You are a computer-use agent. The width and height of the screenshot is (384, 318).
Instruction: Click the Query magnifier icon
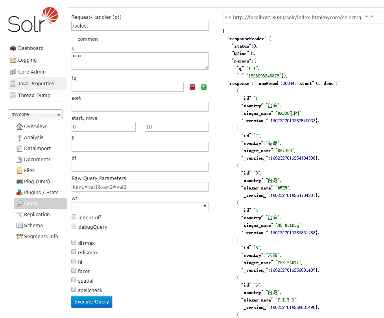[20, 203]
